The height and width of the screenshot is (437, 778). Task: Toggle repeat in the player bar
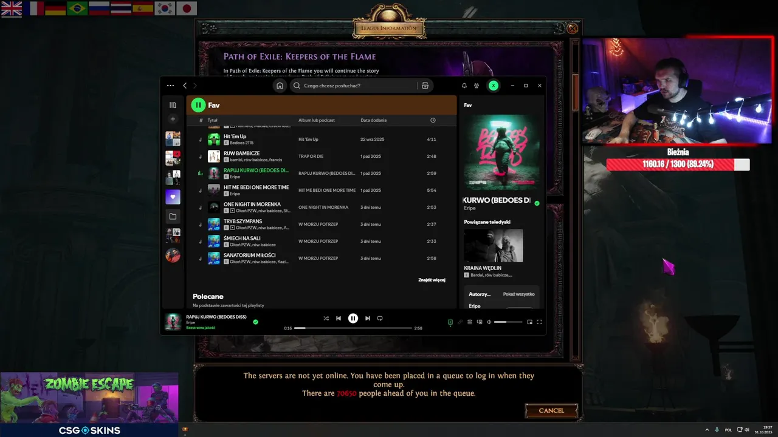380,318
